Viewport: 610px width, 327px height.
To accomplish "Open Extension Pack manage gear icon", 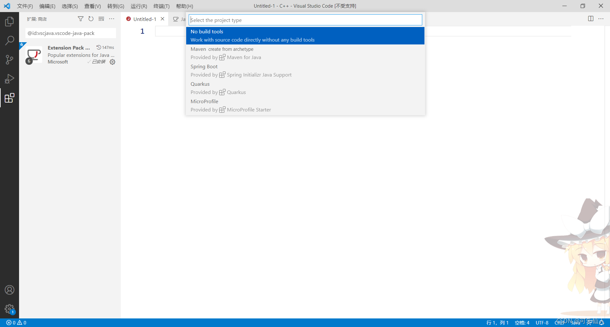I will (112, 62).
